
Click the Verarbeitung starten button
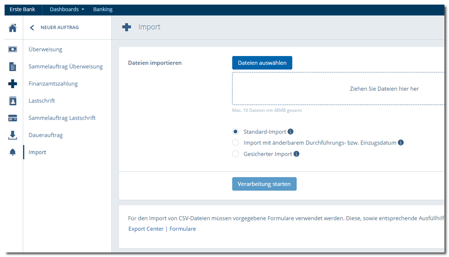pos(264,184)
